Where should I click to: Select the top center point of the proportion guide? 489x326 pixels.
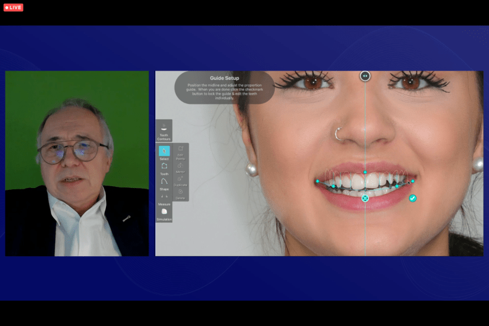365,172
